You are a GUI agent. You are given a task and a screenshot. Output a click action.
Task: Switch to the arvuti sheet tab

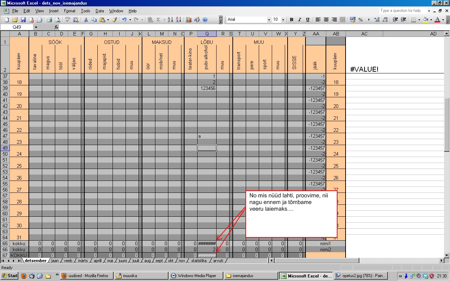point(218,261)
